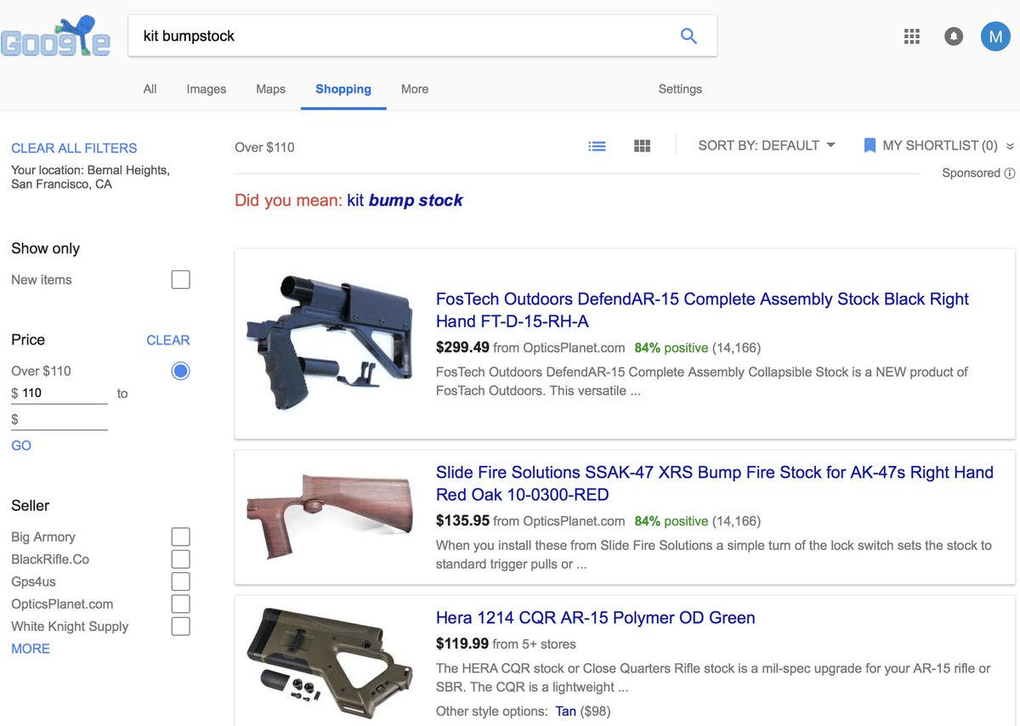This screenshot has width=1020, height=726.
Task: Switch to the All tab
Action: [150, 89]
